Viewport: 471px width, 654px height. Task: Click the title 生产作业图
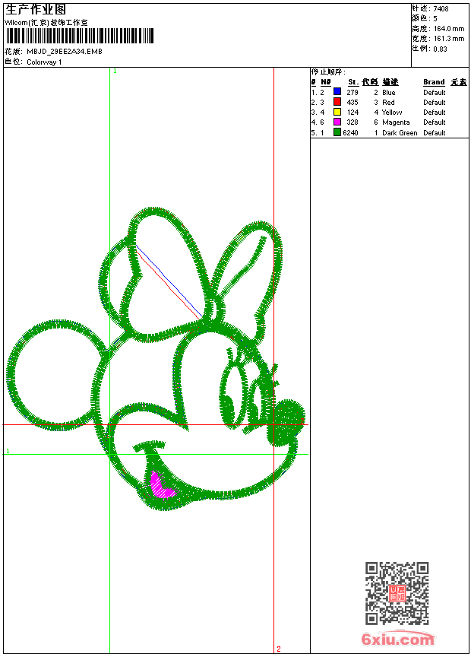[x=36, y=9]
